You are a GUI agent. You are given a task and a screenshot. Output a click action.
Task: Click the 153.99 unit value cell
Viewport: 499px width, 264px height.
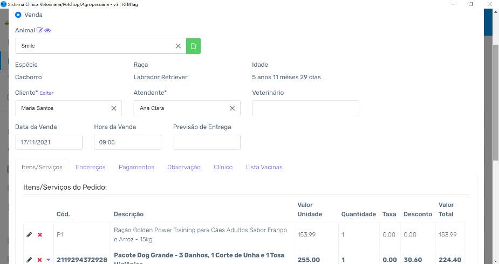pyautogui.click(x=306, y=234)
